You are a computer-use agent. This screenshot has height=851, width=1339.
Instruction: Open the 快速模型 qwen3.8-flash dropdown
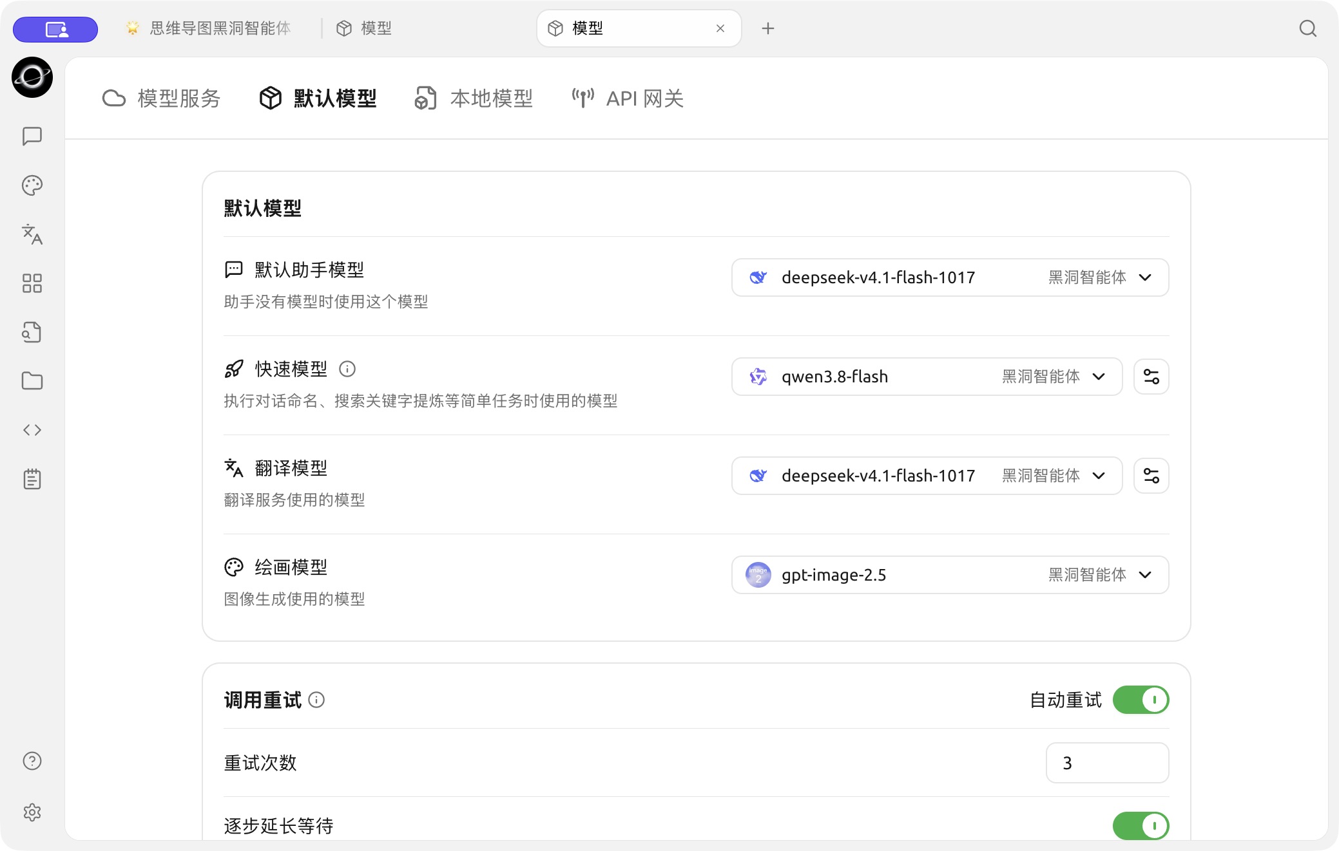[927, 377]
